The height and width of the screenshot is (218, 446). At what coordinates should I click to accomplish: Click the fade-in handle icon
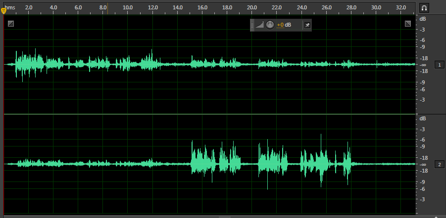[11, 24]
